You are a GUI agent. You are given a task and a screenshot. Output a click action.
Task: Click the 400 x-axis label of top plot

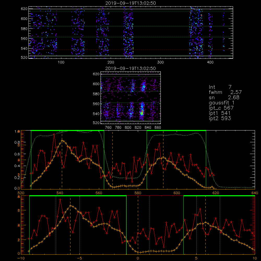pyautogui.click(x=210, y=62)
